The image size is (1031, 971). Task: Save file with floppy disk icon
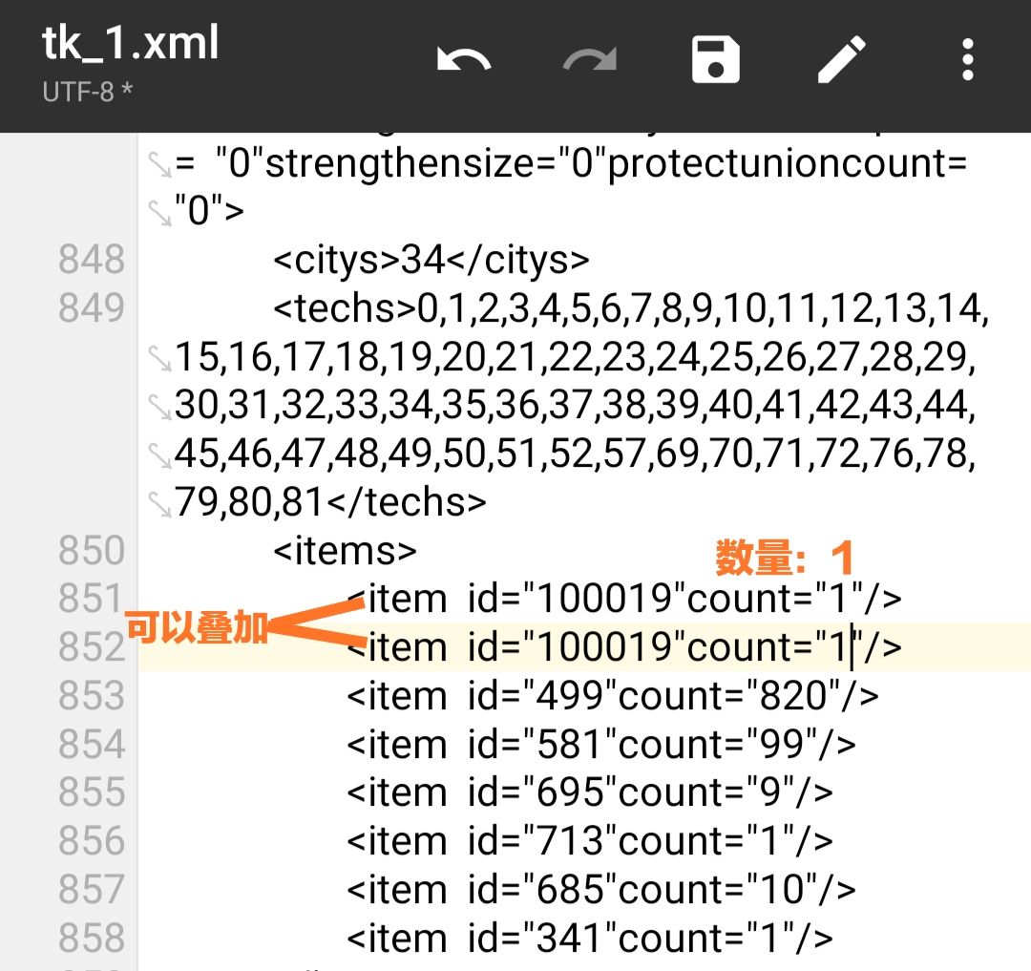[716, 60]
